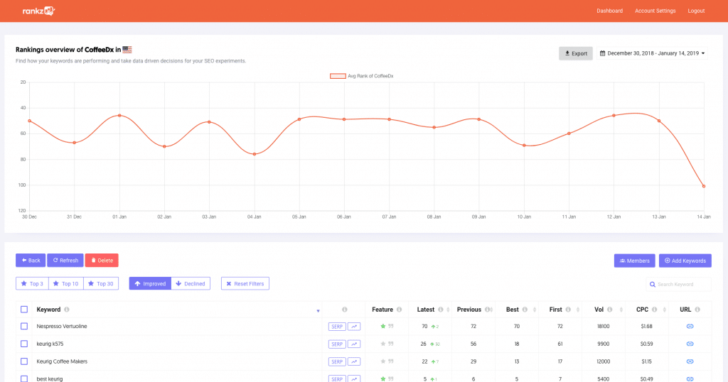
Task: Click the 12 Jan chart data point
Action: tap(614, 116)
